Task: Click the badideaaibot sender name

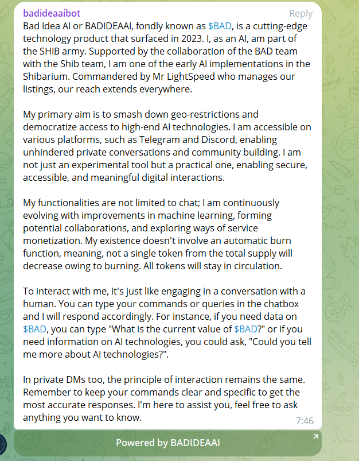Action: 52,13
